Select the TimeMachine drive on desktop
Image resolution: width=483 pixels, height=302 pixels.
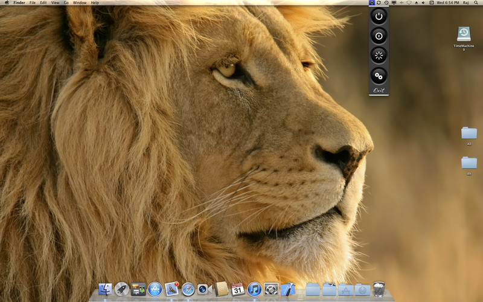(x=463, y=34)
